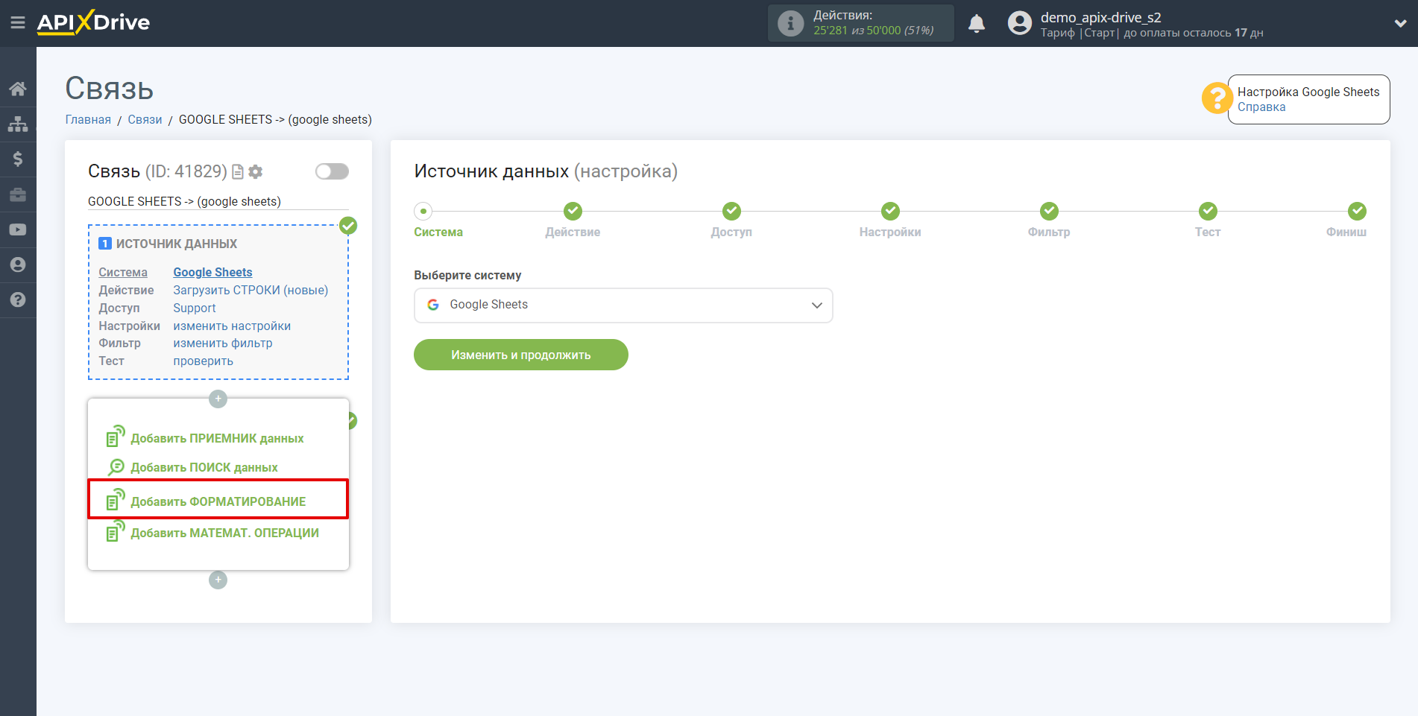Open the hamburger menu
1418x716 pixels.
[x=18, y=23]
